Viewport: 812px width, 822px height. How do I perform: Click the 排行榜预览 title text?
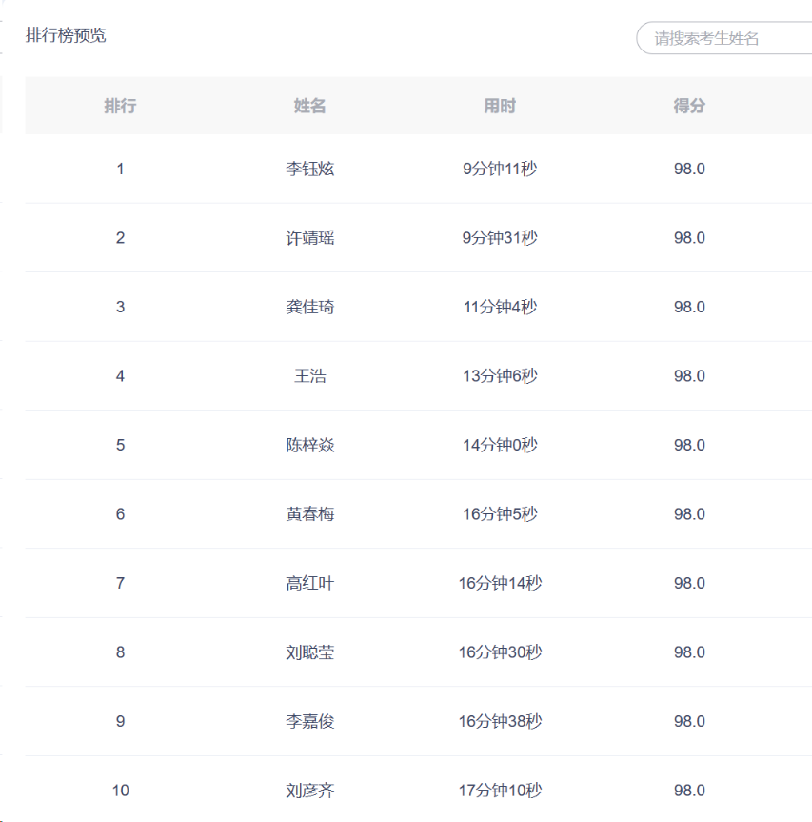pos(66,35)
